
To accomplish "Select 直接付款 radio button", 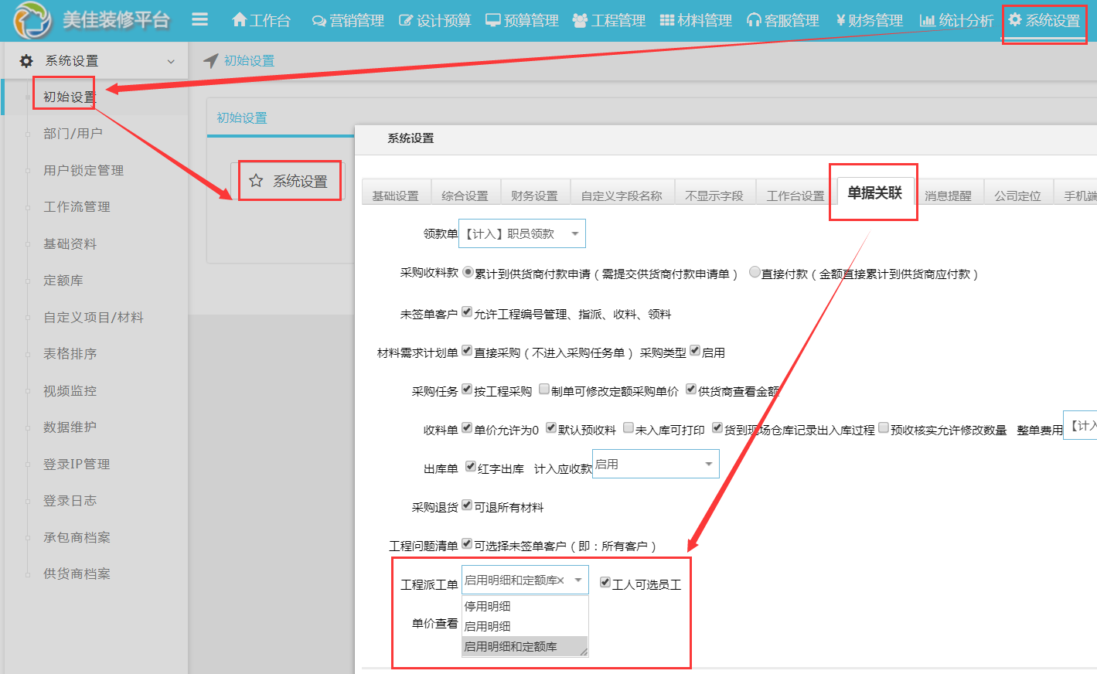I will (x=755, y=272).
